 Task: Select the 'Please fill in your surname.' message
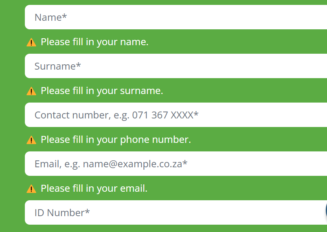pos(102,91)
